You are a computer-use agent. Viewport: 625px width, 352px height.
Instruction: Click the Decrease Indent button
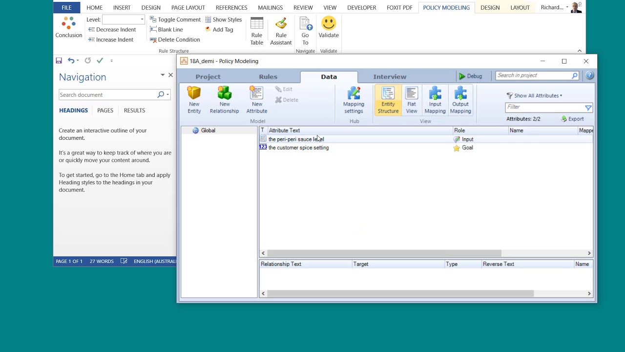point(112,29)
